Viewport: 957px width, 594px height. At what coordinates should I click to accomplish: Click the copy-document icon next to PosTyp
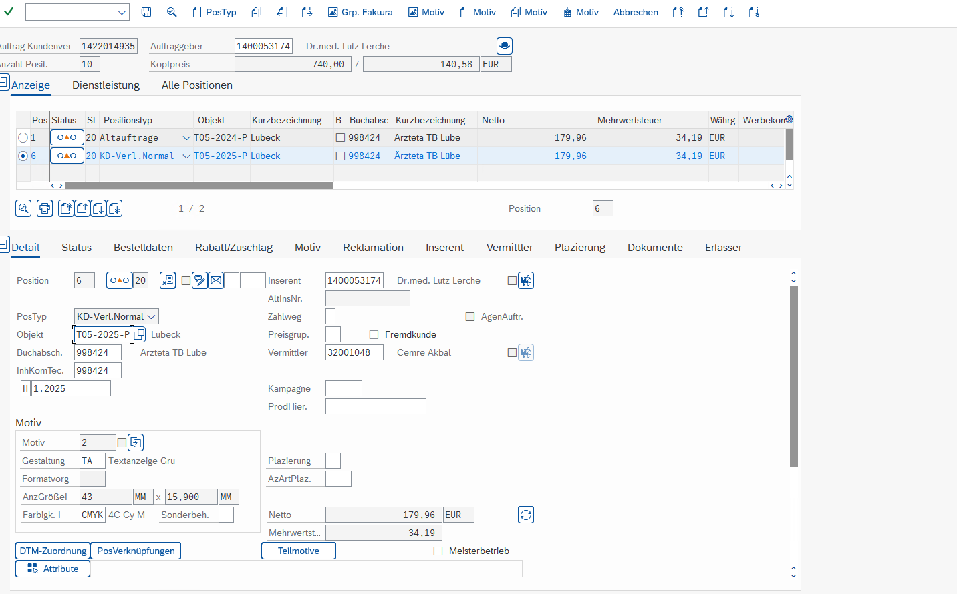pyautogui.click(x=257, y=12)
